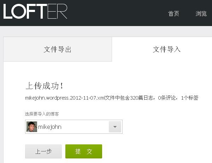Click the green 提交 button
Viewport: 212px width, 163px height.
84,151
